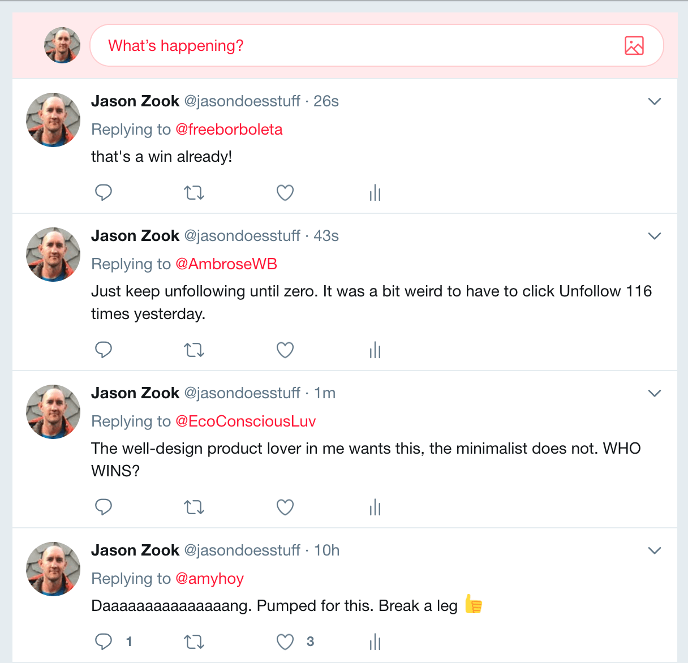View analytics for the unfollowing tweet
The width and height of the screenshot is (688, 663).
coord(375,350)
